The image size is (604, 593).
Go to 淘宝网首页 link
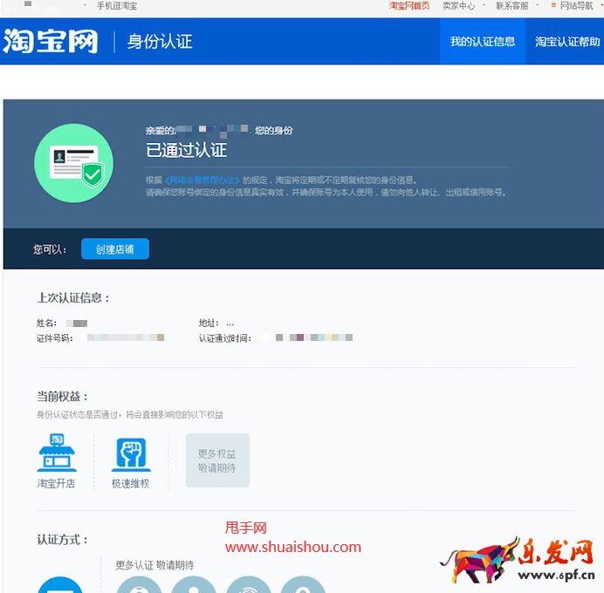(408, 6)
